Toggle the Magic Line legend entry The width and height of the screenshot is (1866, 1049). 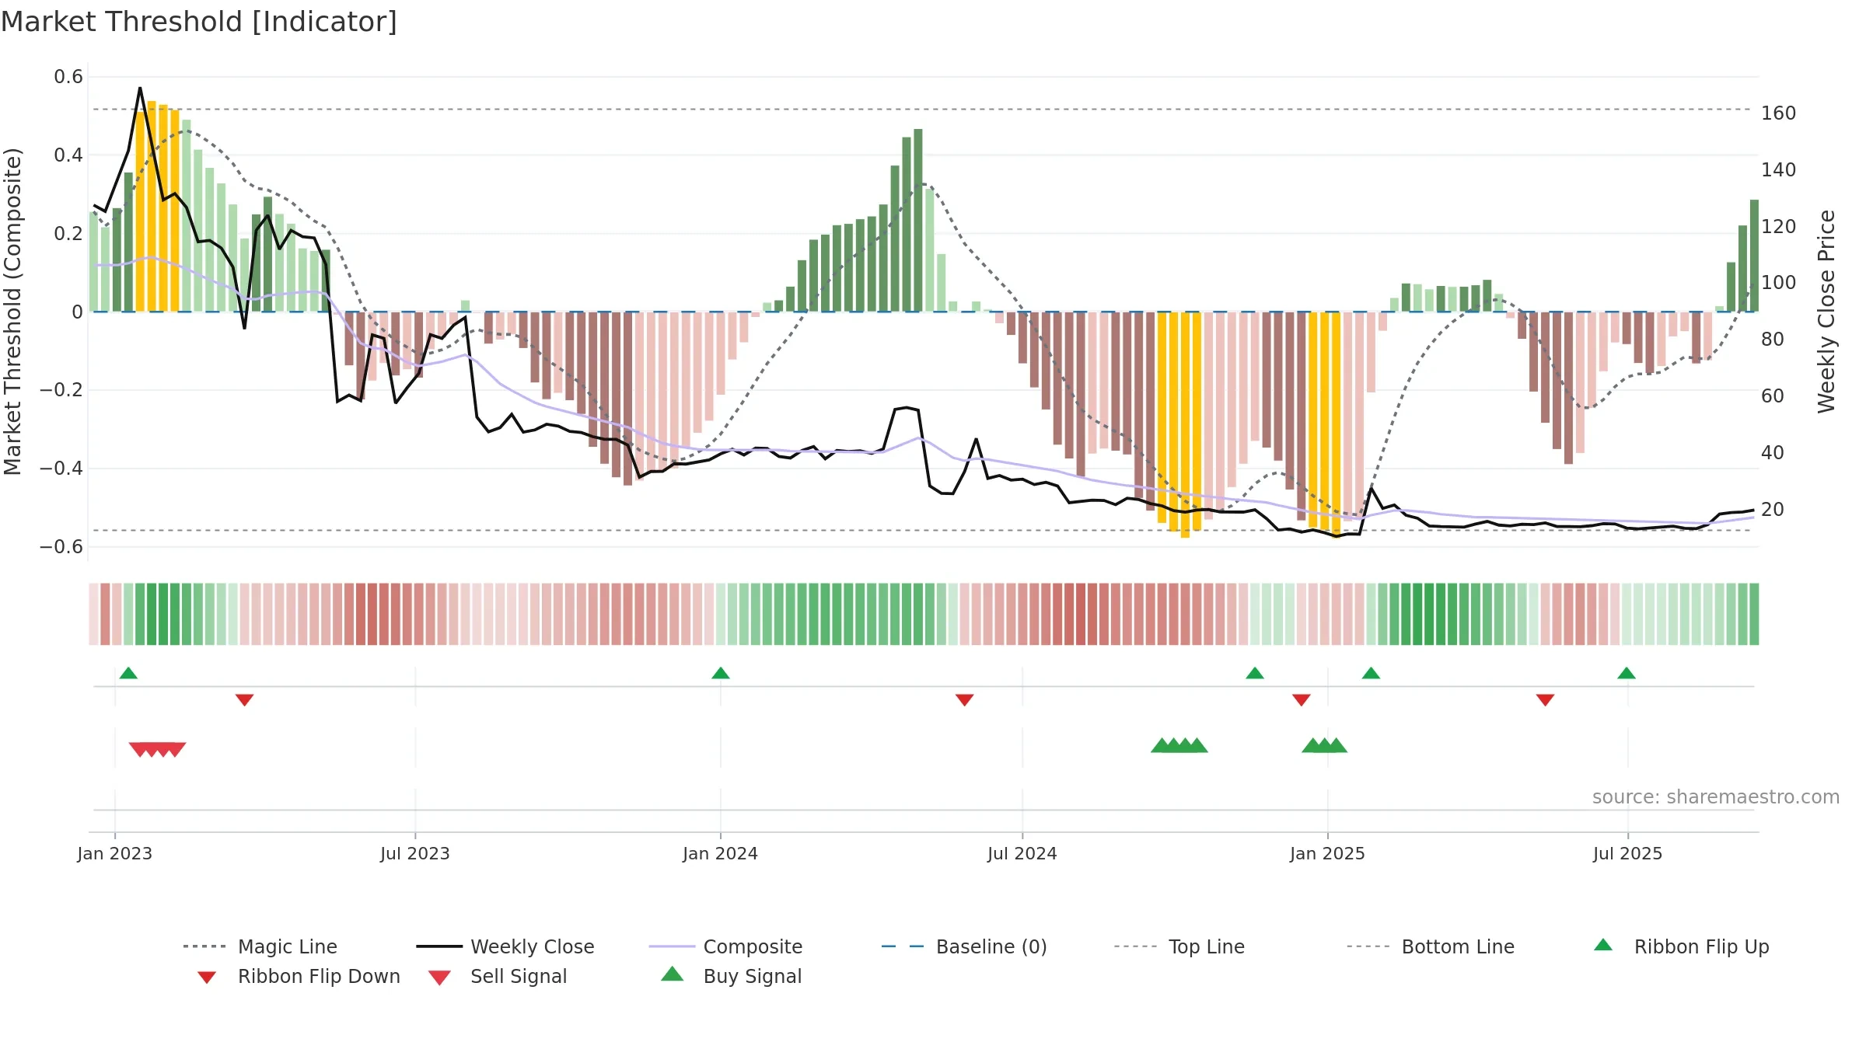[x=260, y=946]
